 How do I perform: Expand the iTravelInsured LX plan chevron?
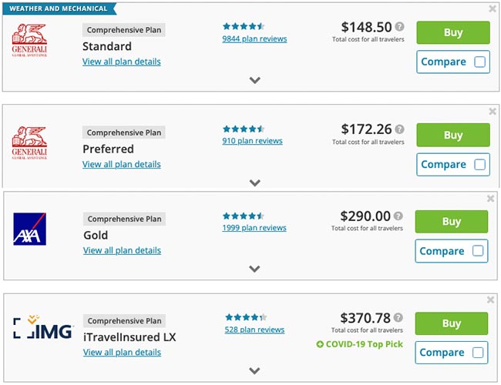click(x=255, y=370)
